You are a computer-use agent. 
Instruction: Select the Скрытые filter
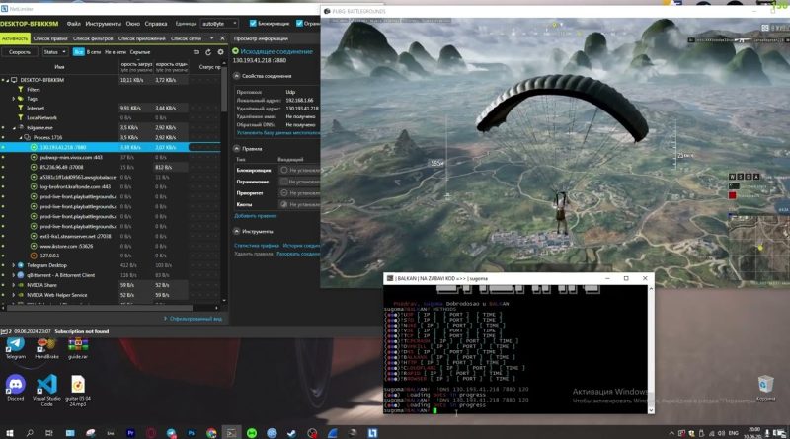point(140,52)
